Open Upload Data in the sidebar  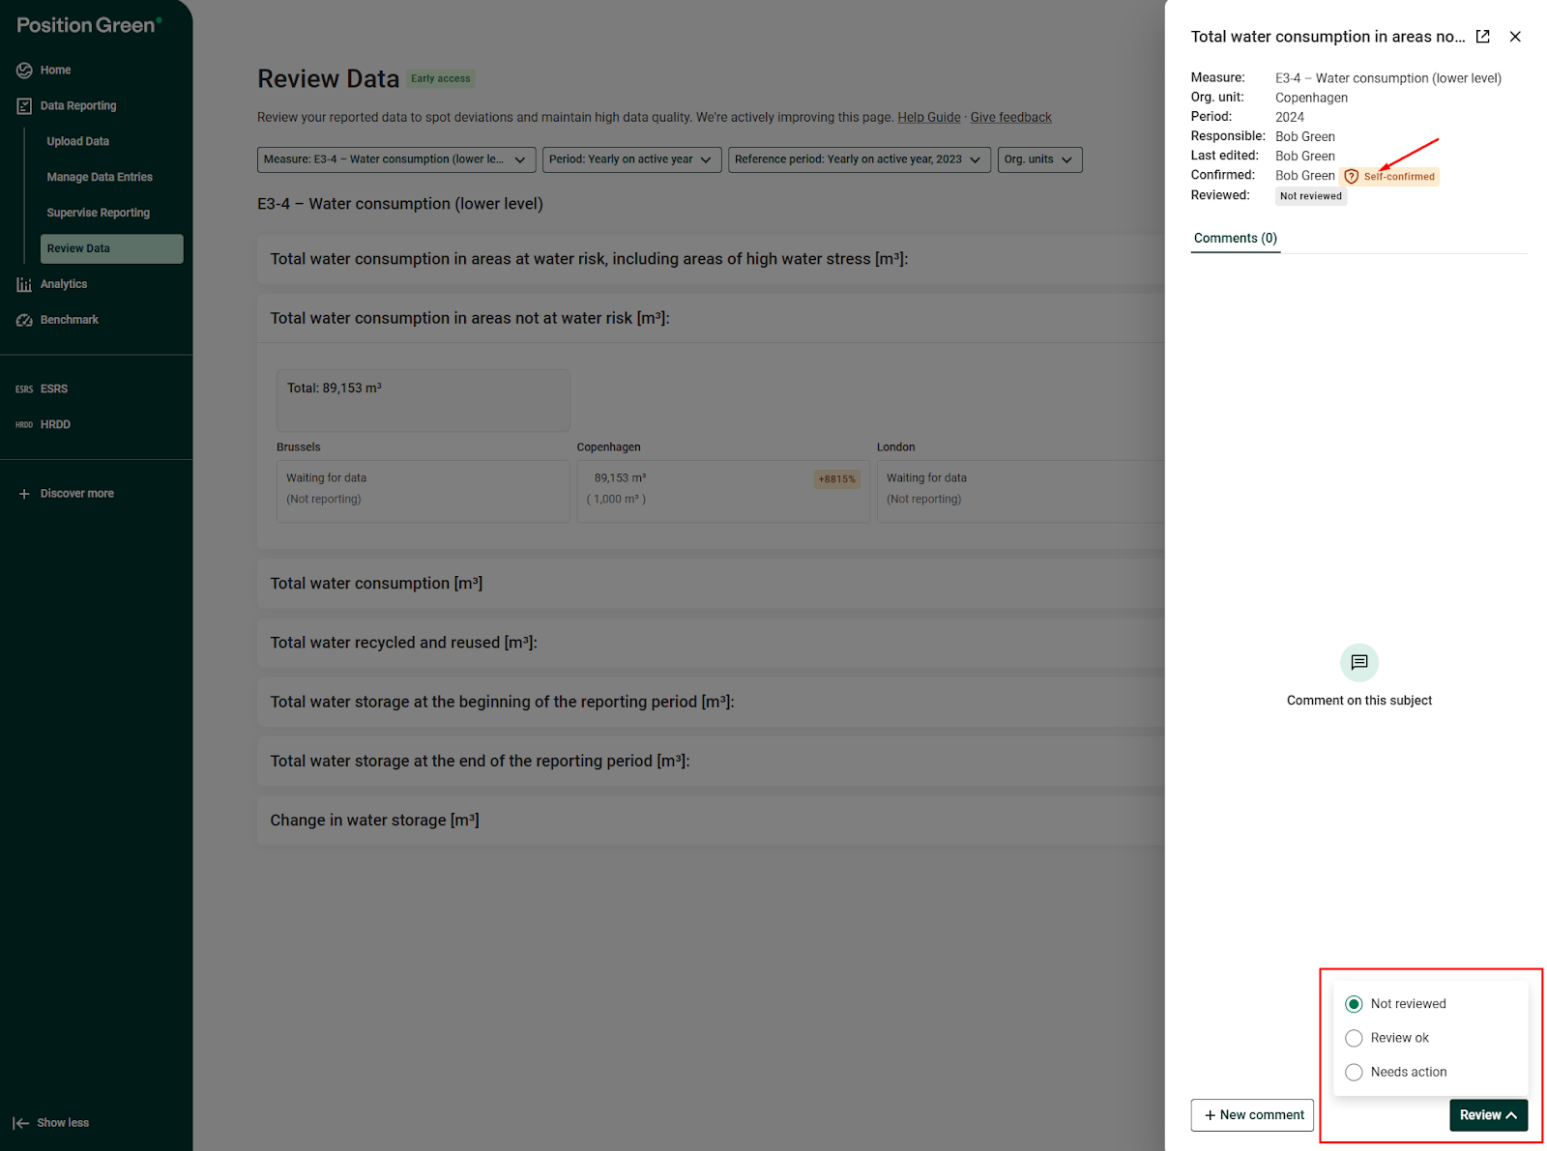click(x=77, y=142)
